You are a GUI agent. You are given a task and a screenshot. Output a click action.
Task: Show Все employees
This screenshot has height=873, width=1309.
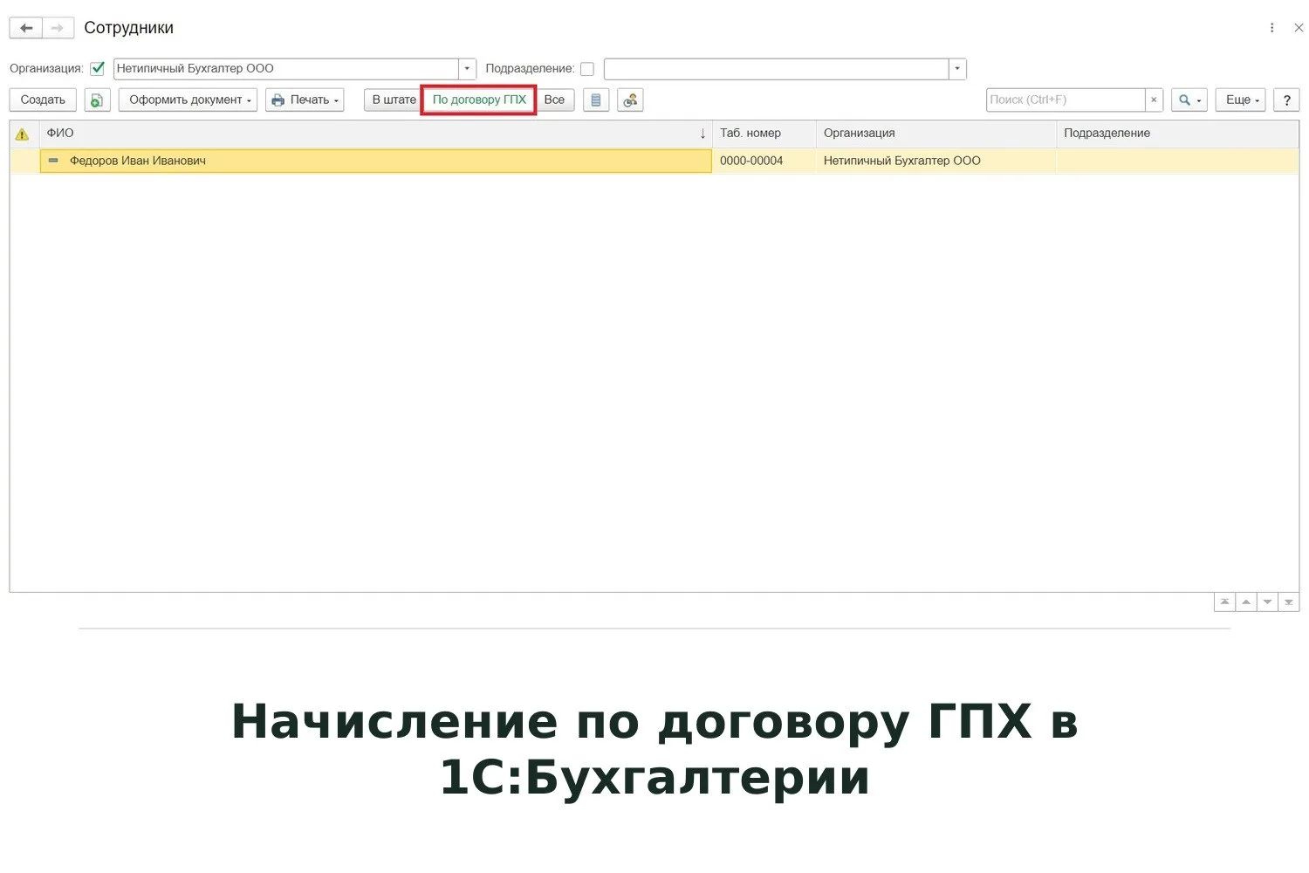[554, 100]
